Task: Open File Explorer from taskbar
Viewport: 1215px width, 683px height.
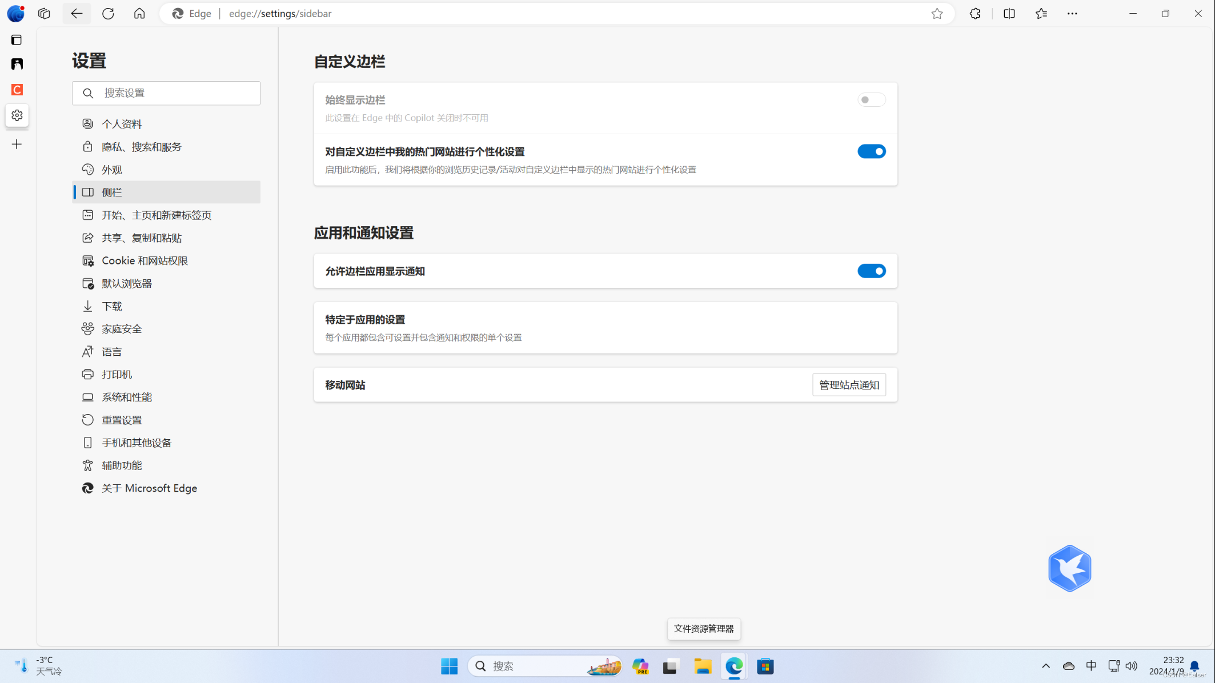Action: pyautogui.click(x=702, y=666)
